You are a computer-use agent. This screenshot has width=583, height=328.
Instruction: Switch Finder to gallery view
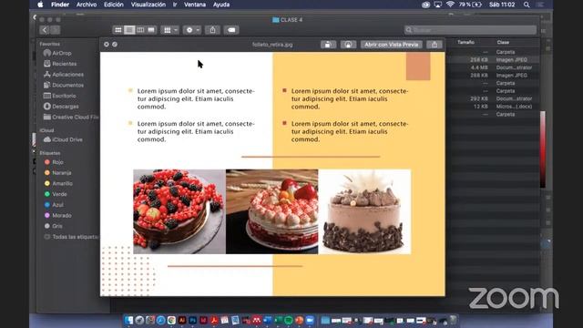[151, 30]
